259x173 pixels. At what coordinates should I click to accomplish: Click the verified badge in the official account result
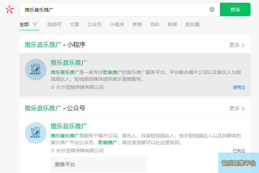(x=53, y=151)
